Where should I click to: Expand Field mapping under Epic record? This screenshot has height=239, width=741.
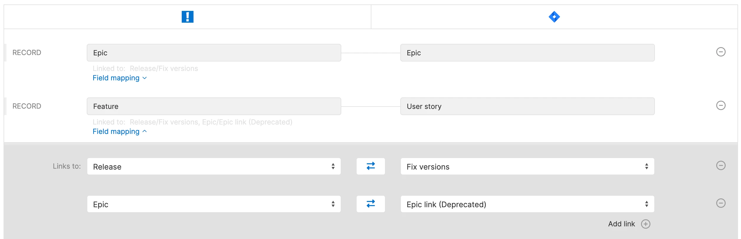pyautogui.click(x=119, y=78)
